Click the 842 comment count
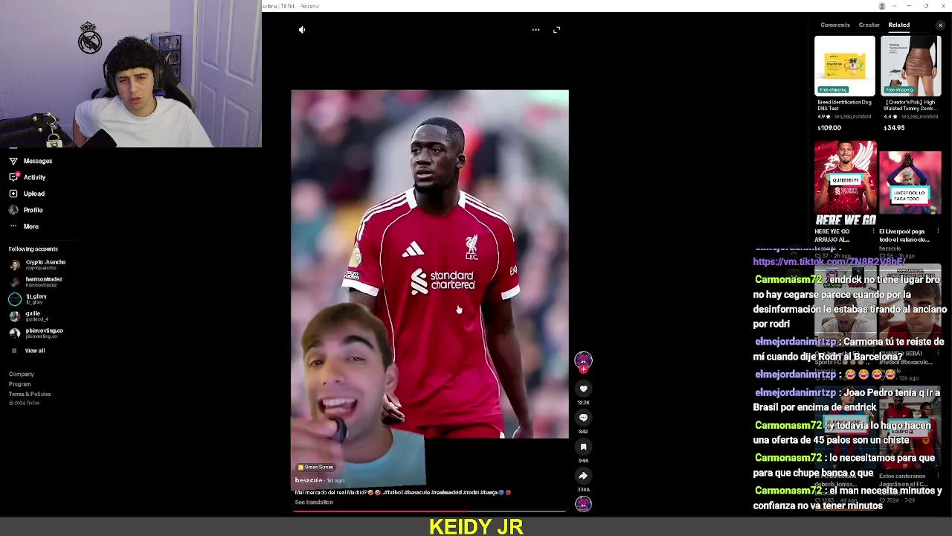Image resolution: width=952 pixels, height=536 pixels. tap(583, 432)
